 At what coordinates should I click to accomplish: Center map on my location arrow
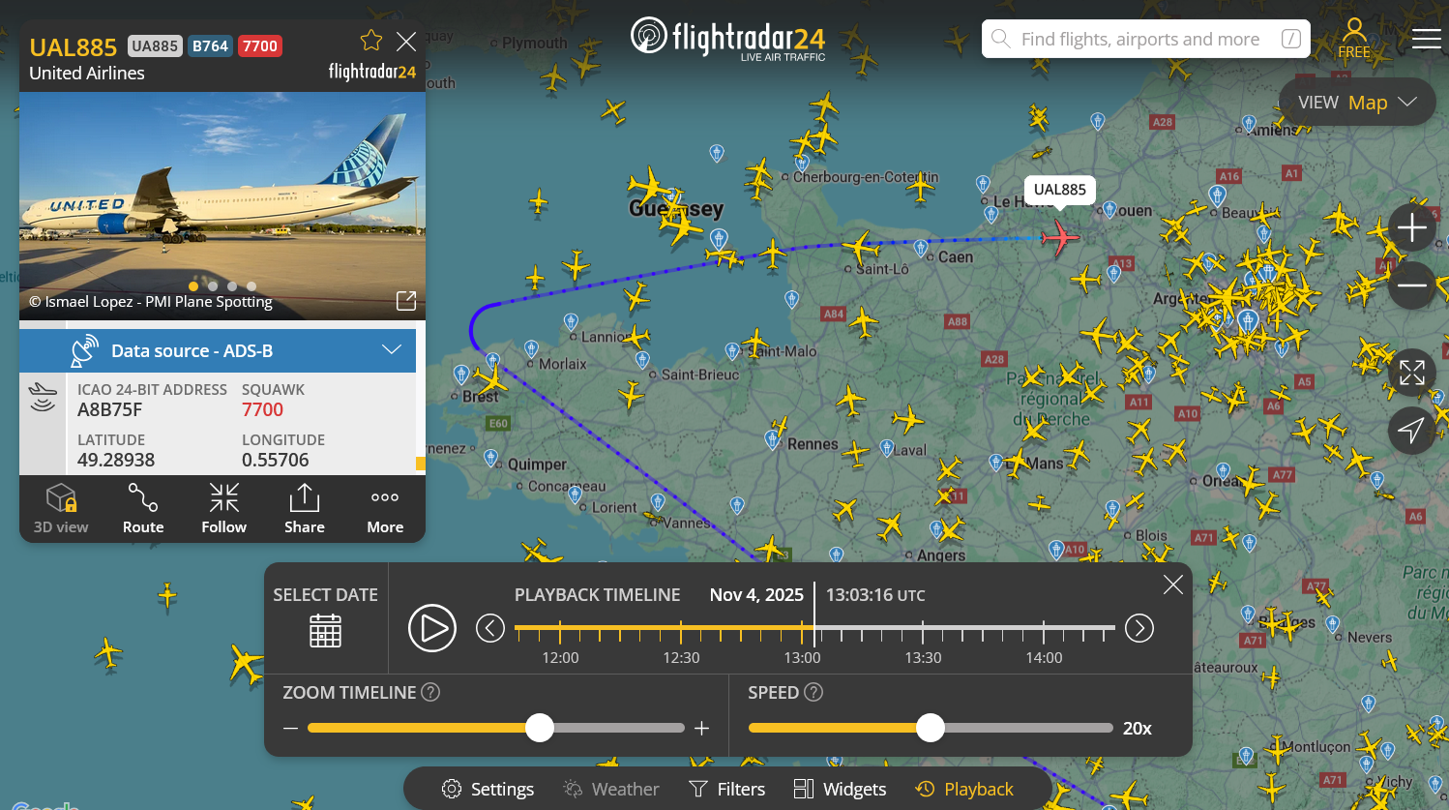coord(1411,431)
